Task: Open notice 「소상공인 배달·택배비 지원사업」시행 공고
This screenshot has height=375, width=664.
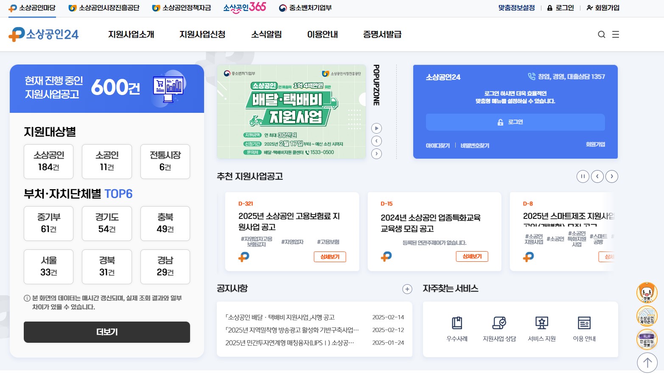Action: click(x=280, y=317)
